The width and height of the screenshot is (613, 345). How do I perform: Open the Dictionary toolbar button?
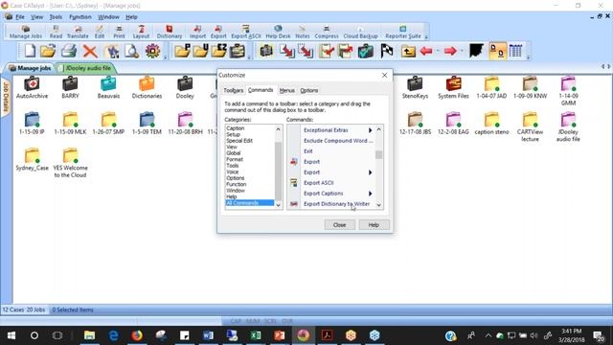(x=170, y=32)
